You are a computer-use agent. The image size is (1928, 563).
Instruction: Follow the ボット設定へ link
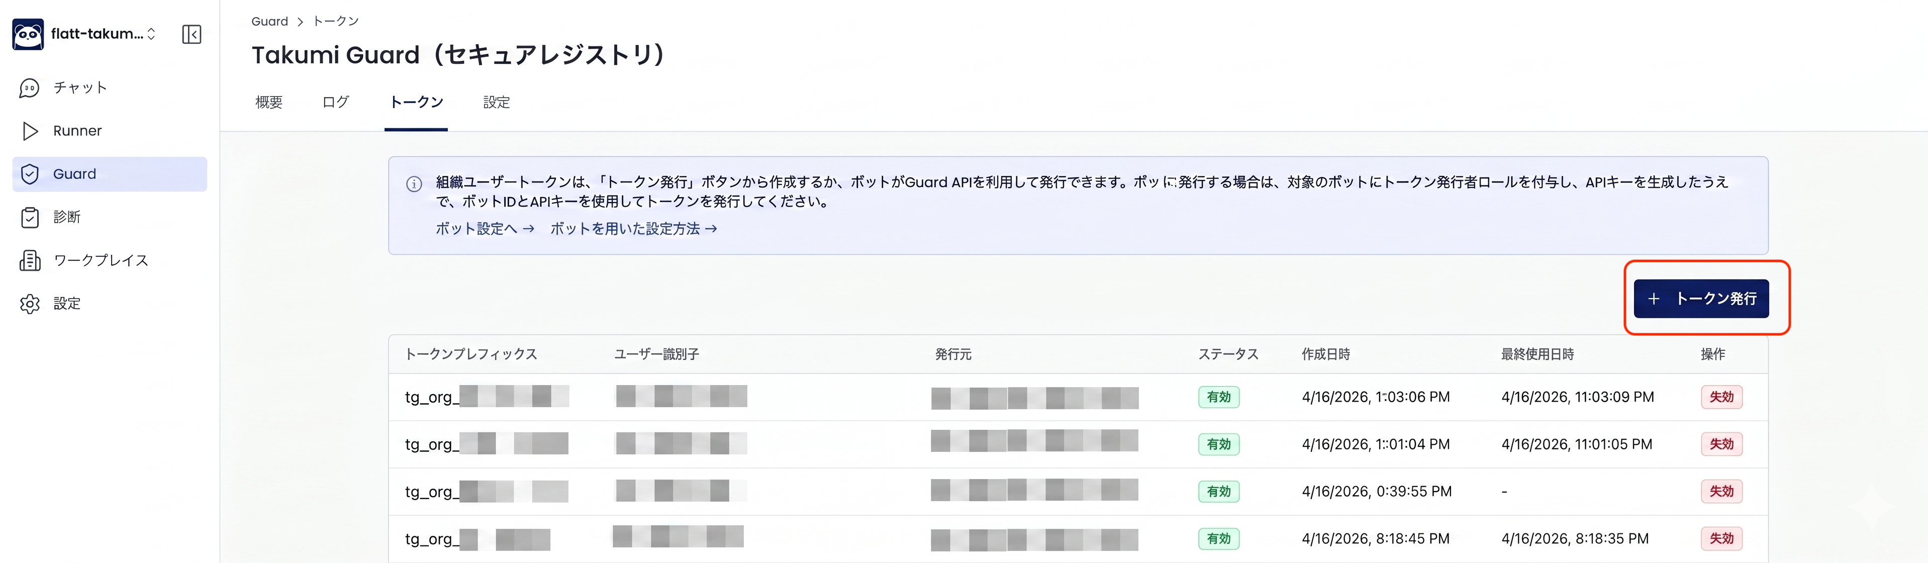click(485, 228)
